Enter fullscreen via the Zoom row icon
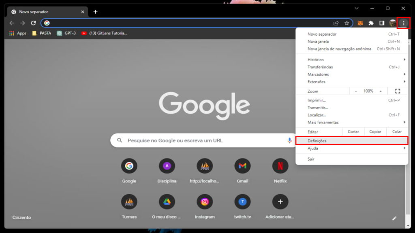 pos(398,91)
